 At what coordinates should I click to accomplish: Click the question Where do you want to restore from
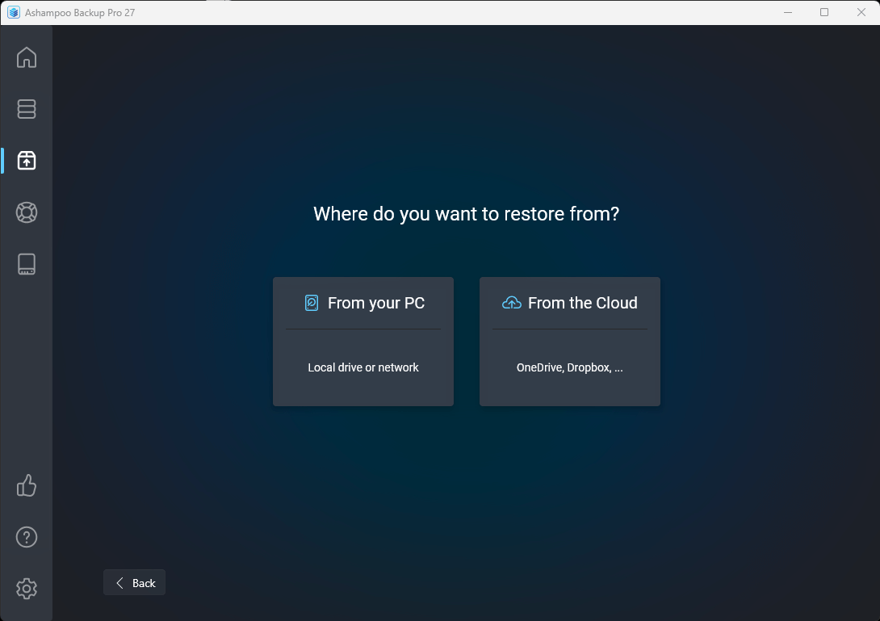point(466,214)
